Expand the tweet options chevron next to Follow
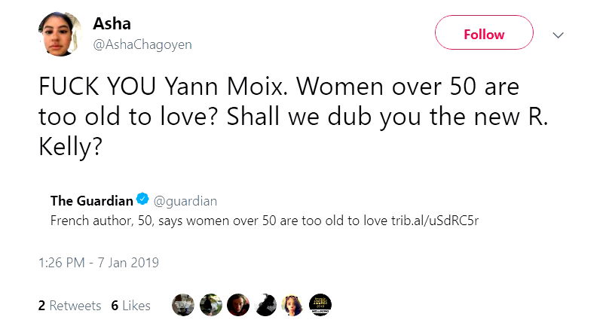 [559, 35]
